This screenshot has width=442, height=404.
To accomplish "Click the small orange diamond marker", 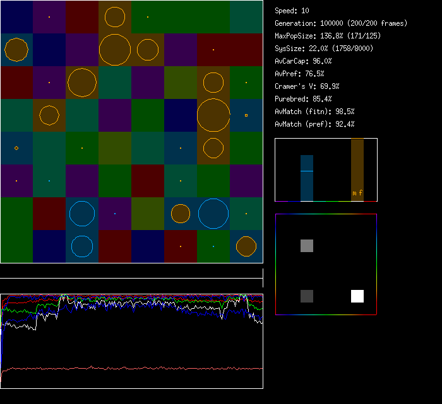I will coord(16,148).
